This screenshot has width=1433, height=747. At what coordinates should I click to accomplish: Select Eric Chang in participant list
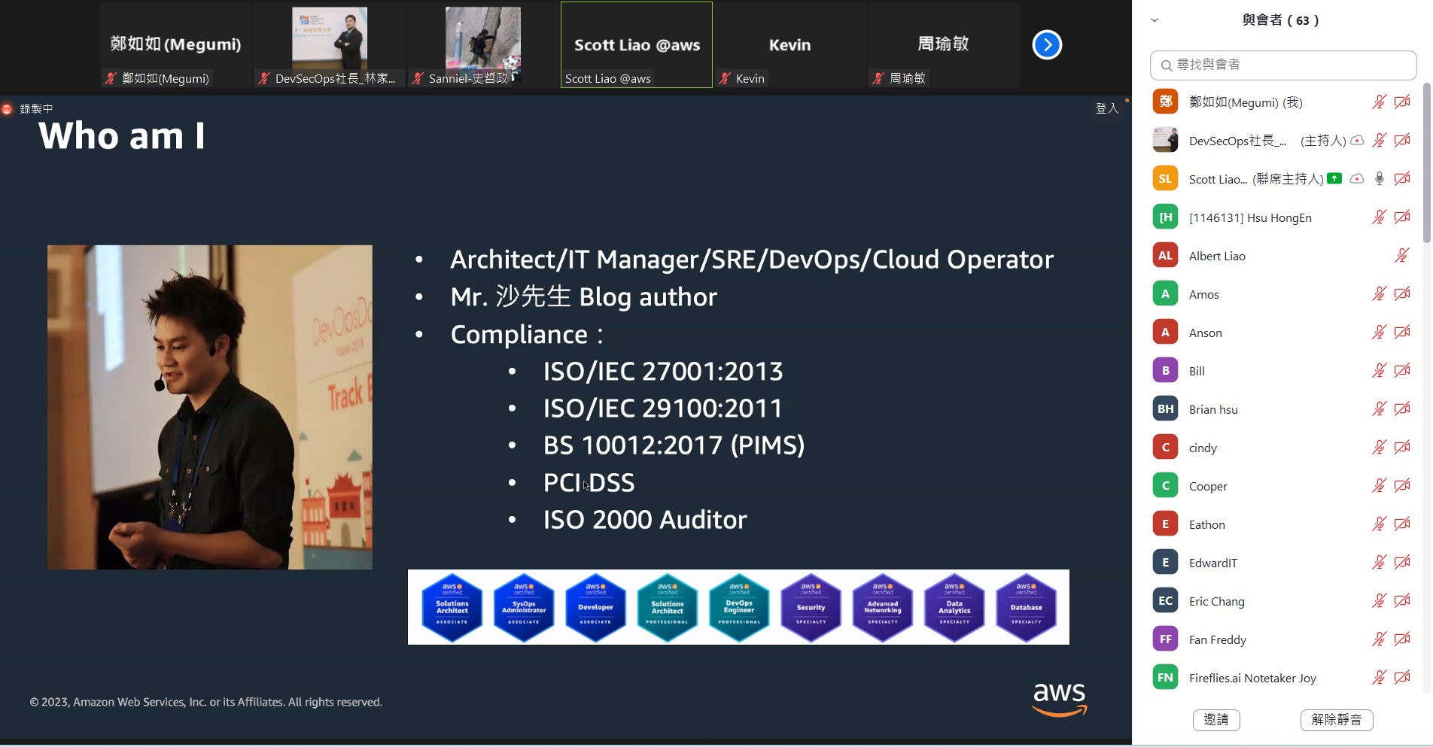(1216, 601)
